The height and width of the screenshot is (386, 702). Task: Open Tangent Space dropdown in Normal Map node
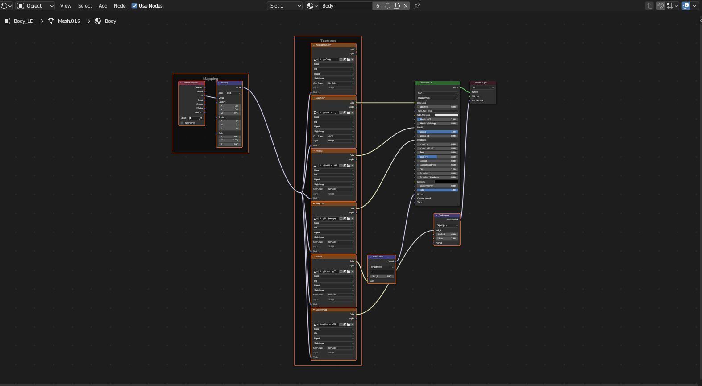tap(382, 267)
